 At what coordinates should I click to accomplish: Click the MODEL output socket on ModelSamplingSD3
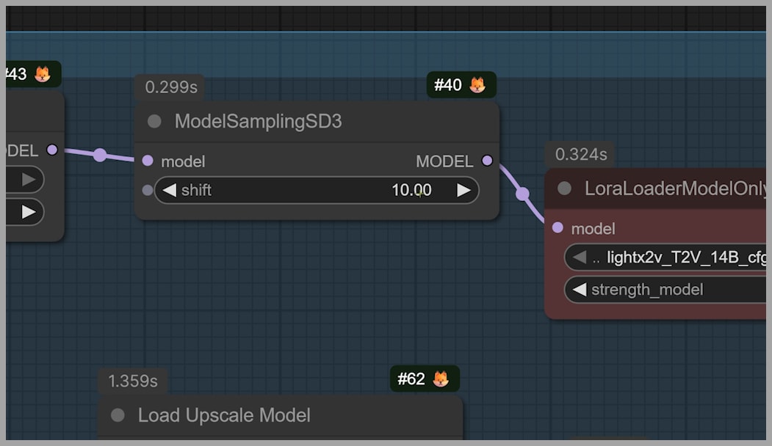click(x=486, y=161)
